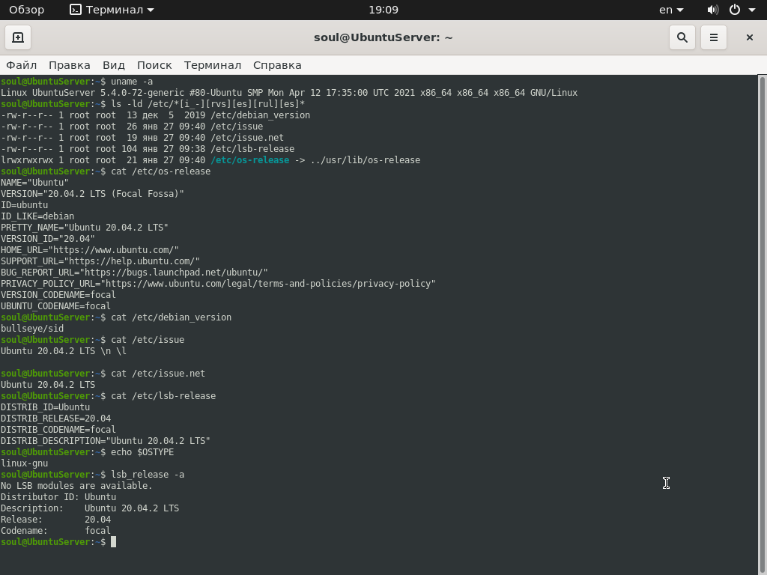Screen dimensions: 767x575
Task: Click the DISTRIB_CODENAME=focal line
Action: coord(58,431)
